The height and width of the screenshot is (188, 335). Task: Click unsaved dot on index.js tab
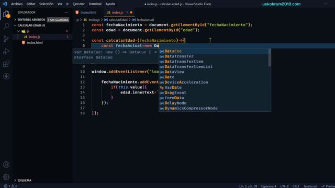tap(131, 13)
